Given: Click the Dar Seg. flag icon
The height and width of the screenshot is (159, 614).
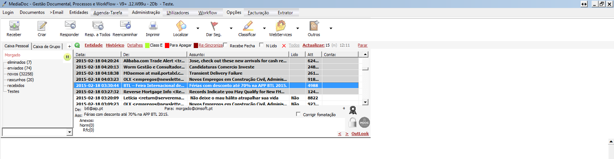Looking at the screenshot, I should [x=214, y=26].
